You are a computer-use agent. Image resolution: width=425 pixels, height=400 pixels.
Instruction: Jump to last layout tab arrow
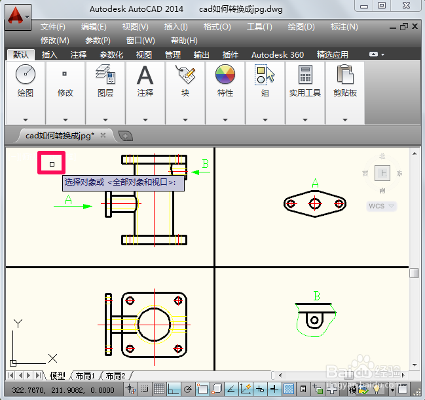click(38, 376)
